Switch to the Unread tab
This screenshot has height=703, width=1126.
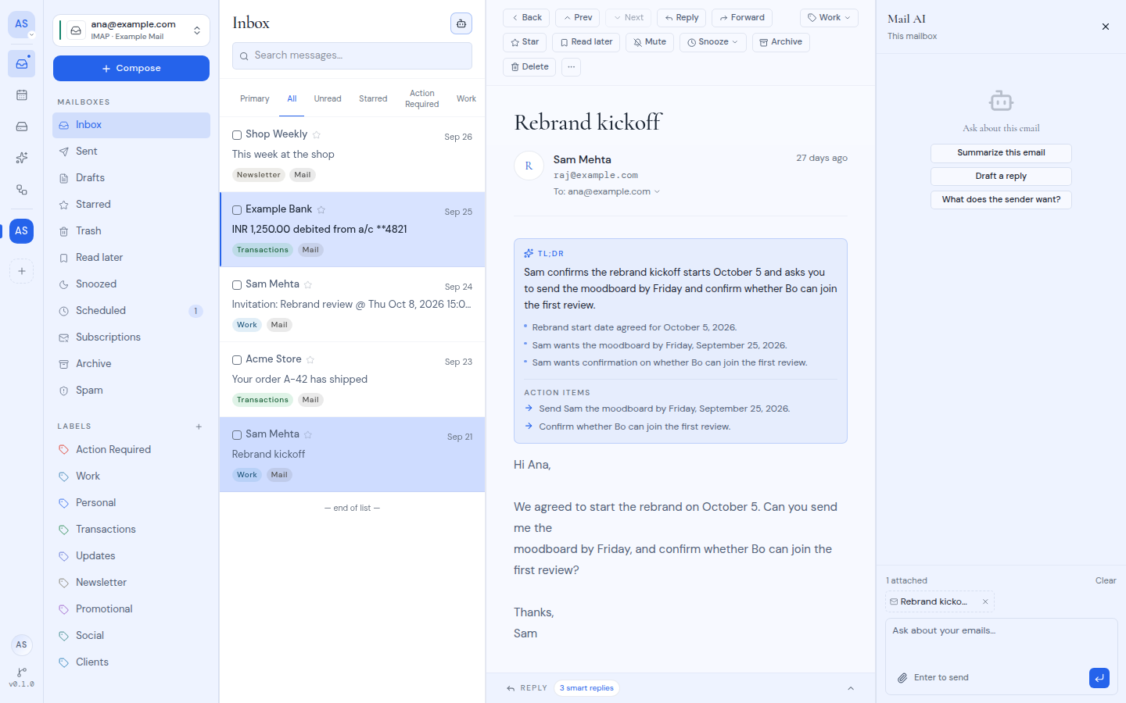(x=328, y=99)
